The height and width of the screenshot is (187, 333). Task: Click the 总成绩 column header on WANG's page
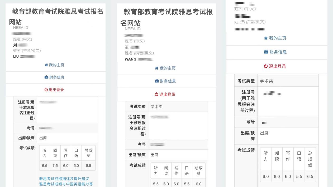[198, 170]
